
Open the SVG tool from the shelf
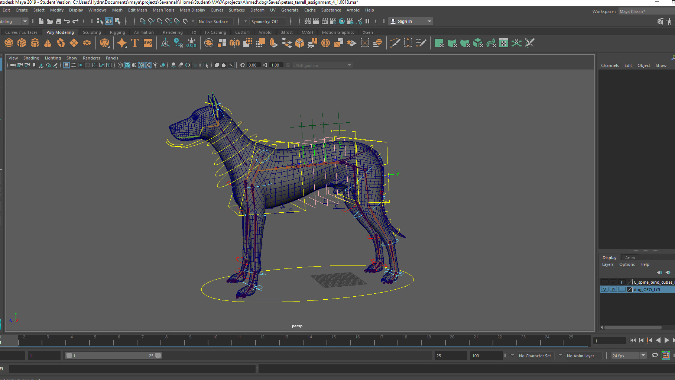(x=148, y=43)
